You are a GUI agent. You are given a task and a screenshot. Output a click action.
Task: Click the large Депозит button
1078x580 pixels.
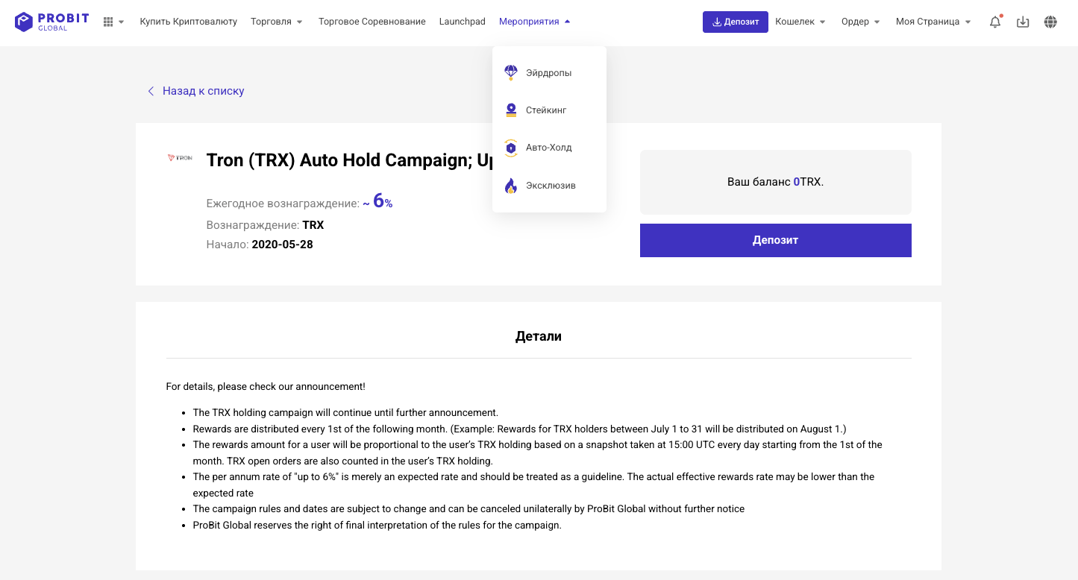tap(775, 240)
